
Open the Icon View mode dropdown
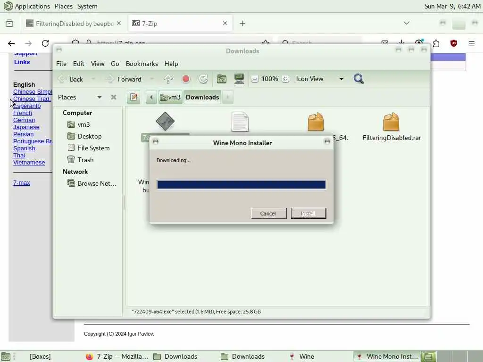point(320,79)
